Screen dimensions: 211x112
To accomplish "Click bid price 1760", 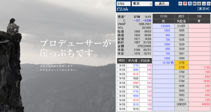I will pos(181,72).
